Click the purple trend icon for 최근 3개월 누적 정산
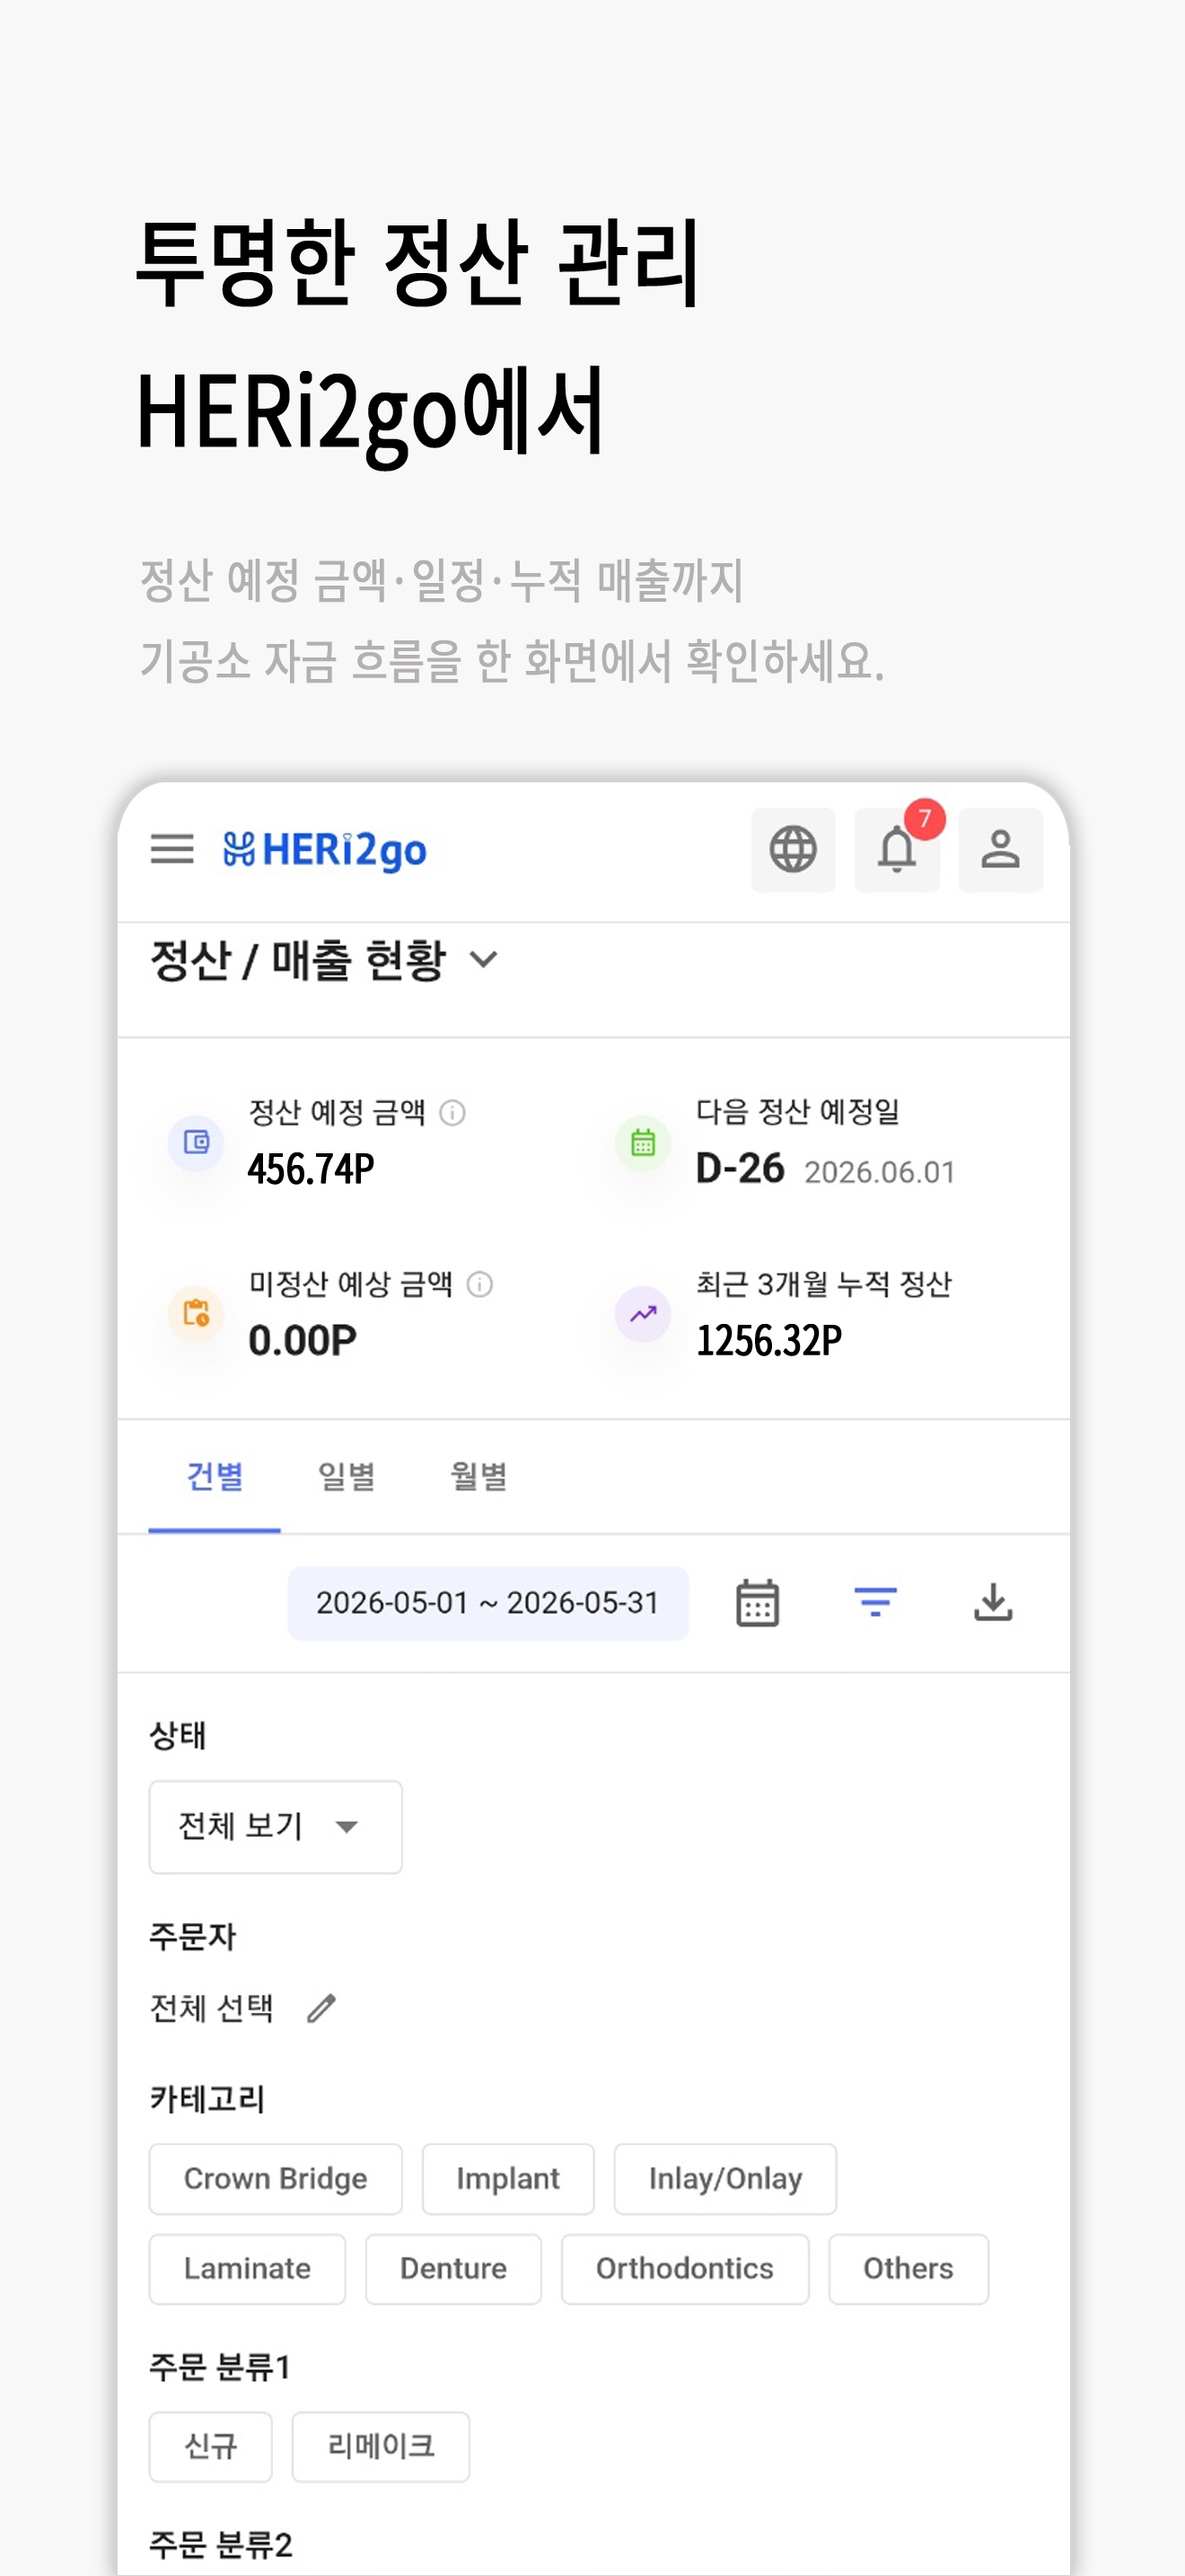The width and height of the screenshot is (1185, 2576). click(x=644, y=1313)
